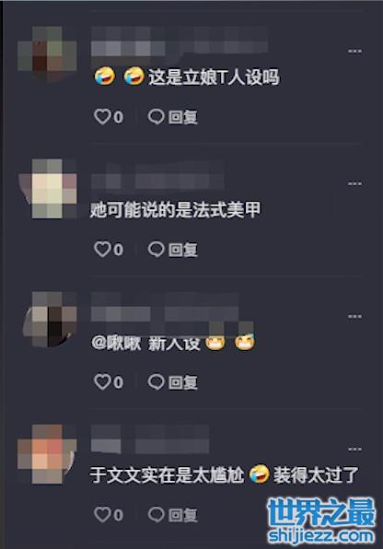Select the comment text 她可能说的是法式美甲
The image size is (383, 549).
[x=176, y=210]
